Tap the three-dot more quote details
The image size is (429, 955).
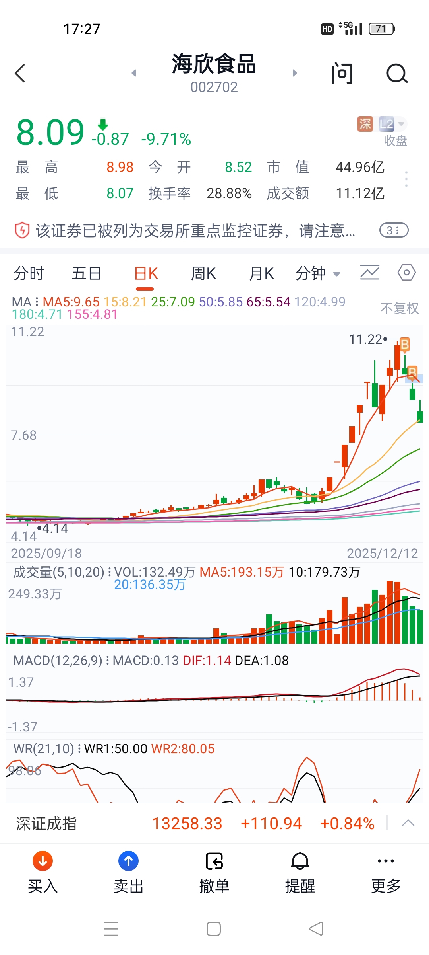406,179
